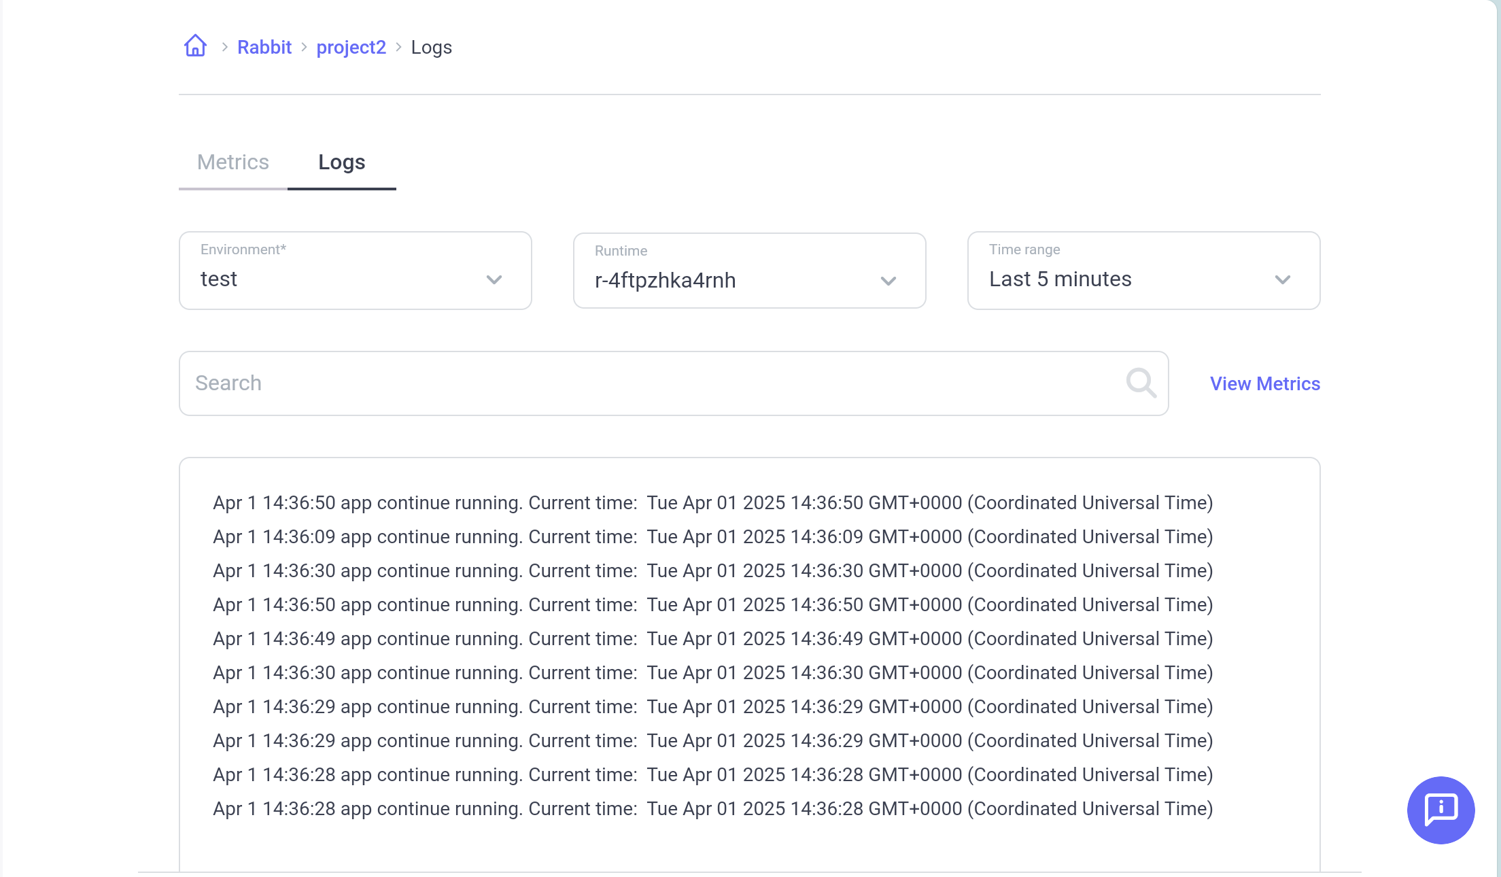Navigate to project2 breadcrumb link
Screen dimensions: 1501x877
[351, 47]
